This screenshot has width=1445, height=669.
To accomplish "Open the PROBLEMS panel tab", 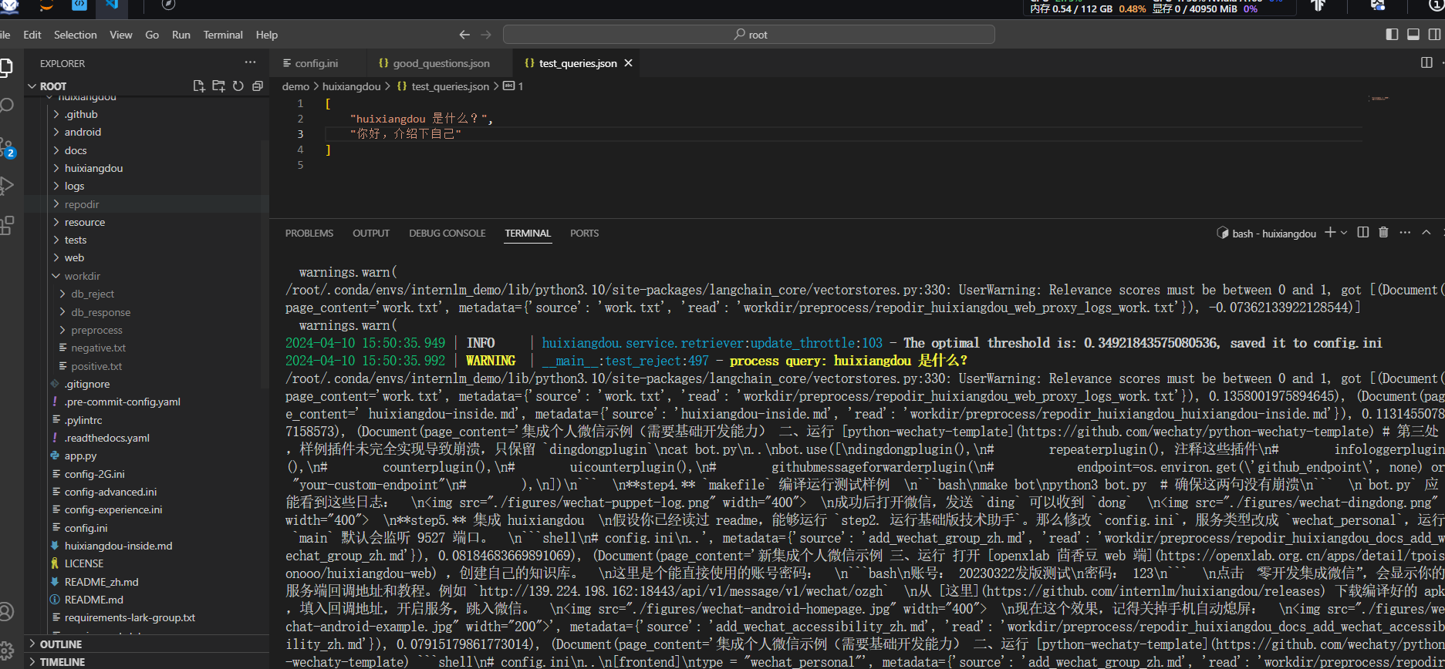I will click(x=309, y=233).
